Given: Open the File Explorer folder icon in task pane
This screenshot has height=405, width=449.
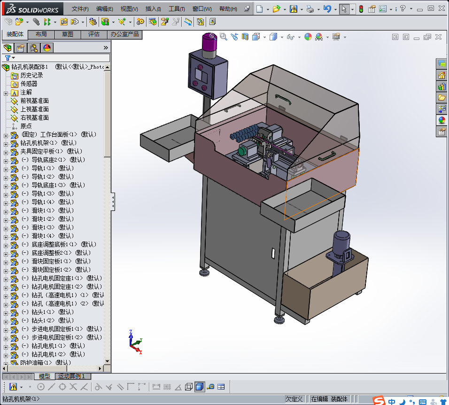Looking at the screenshot, I should [441, 98].
